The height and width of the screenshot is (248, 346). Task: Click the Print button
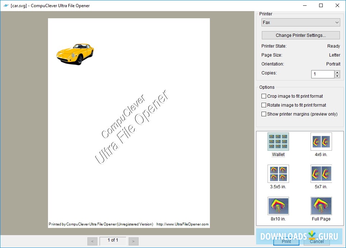point(286,242)
